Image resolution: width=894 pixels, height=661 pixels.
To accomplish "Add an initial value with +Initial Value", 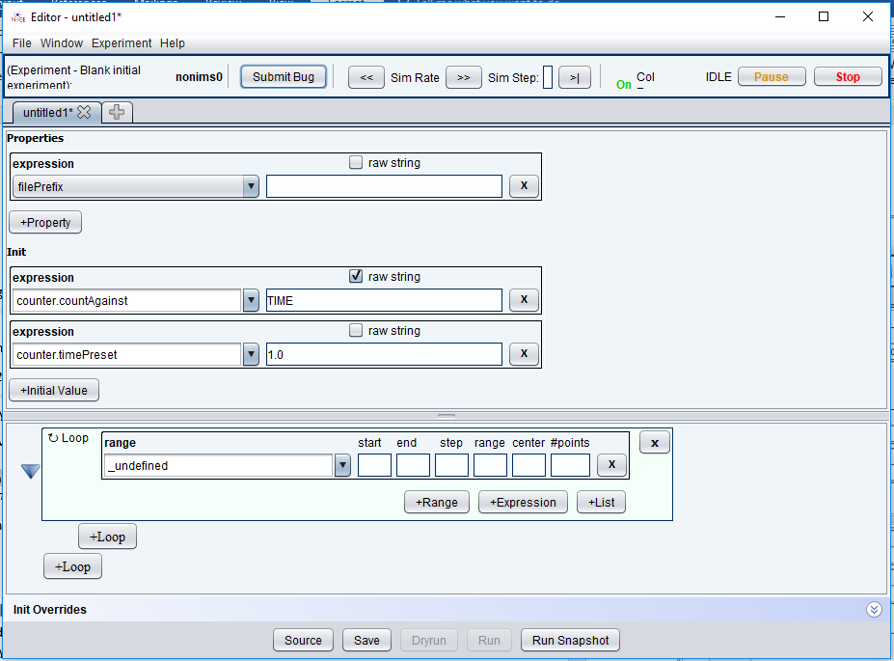I will (x=54, y=391).
